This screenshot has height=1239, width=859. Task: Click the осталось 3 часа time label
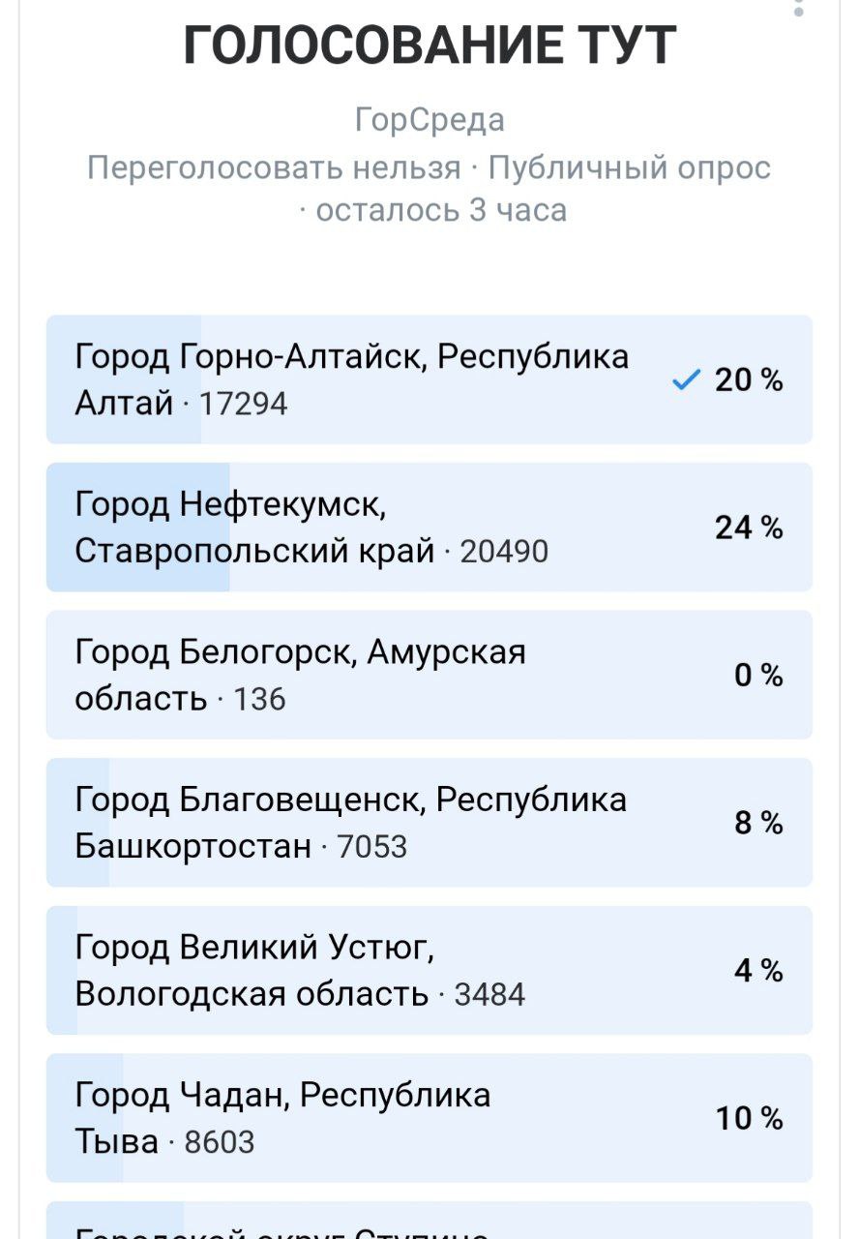(x=441, y=210)
